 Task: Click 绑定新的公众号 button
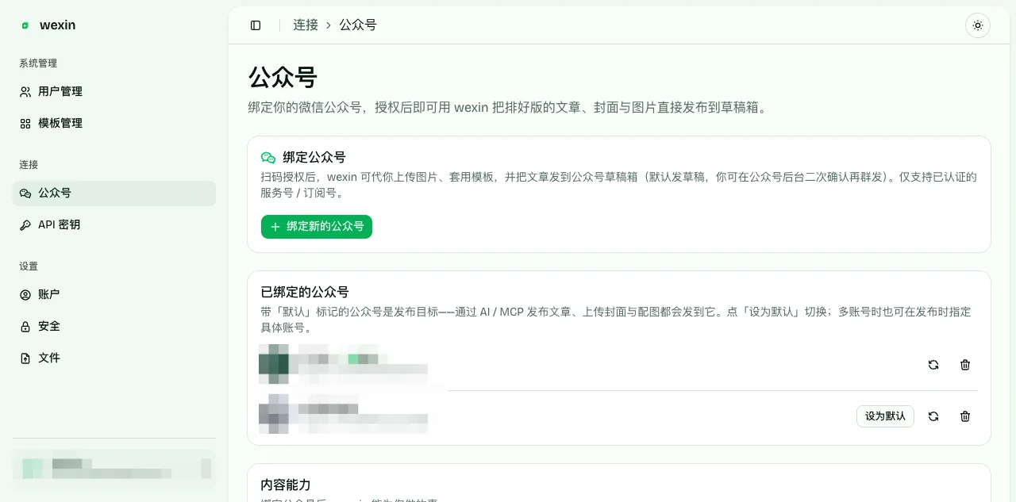click(x=317, y=227)
